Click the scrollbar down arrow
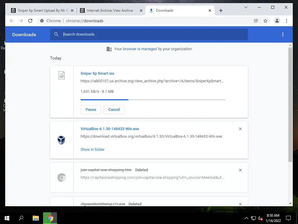The image size is (298, 224). coord(290,204)
